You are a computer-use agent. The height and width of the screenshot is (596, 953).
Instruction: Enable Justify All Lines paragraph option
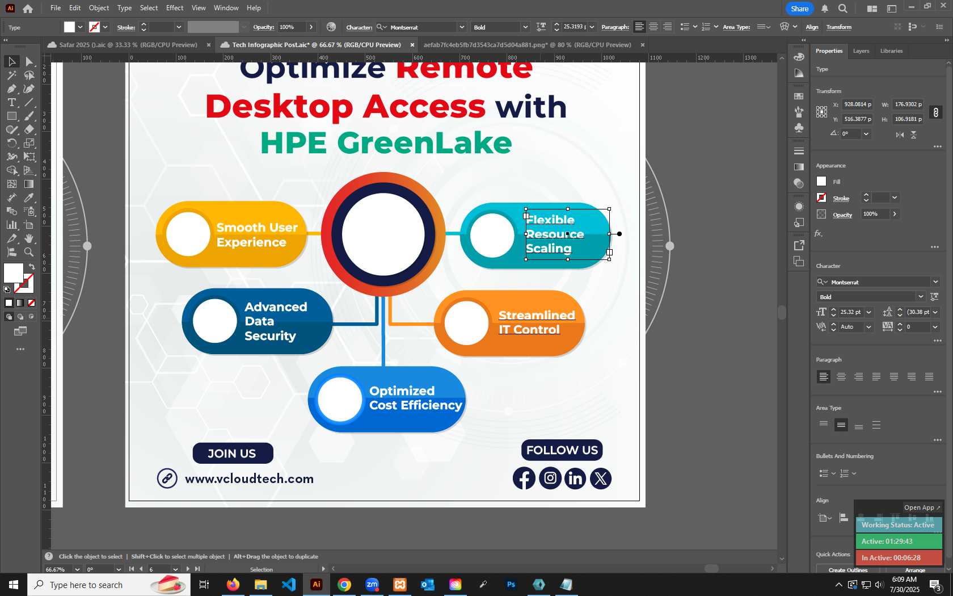click(929, 376)
